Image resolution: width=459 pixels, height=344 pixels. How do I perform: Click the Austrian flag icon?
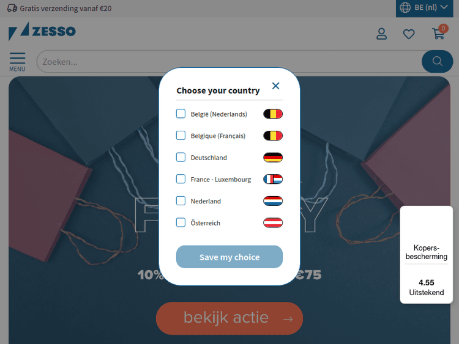click(x=273, y=222)
